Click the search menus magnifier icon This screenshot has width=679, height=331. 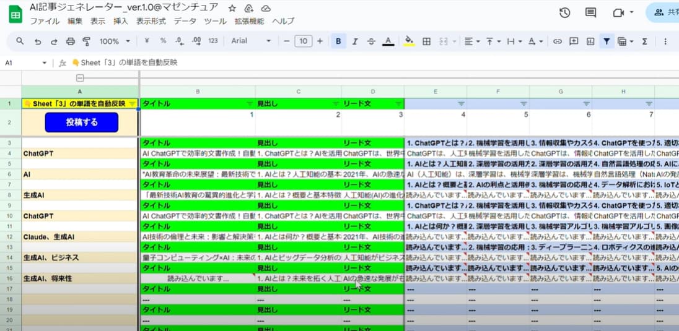20,41
